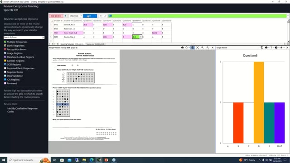Click print icon in Image Viewer toolbar

[x=182, y=48]
